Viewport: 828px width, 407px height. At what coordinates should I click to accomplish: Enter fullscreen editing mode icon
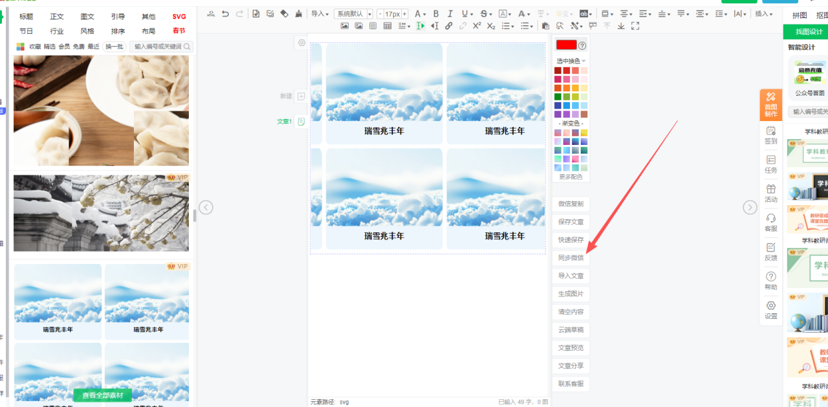(635, 26)
